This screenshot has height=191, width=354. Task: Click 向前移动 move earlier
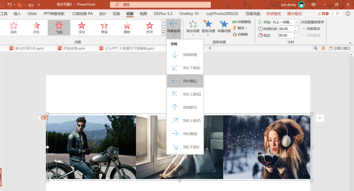click(x=311, y=28)
